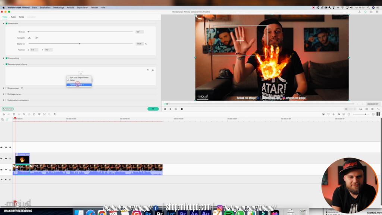Click the zoom out minus circle icon
The image size is (382, 215).
coord(349,114)
